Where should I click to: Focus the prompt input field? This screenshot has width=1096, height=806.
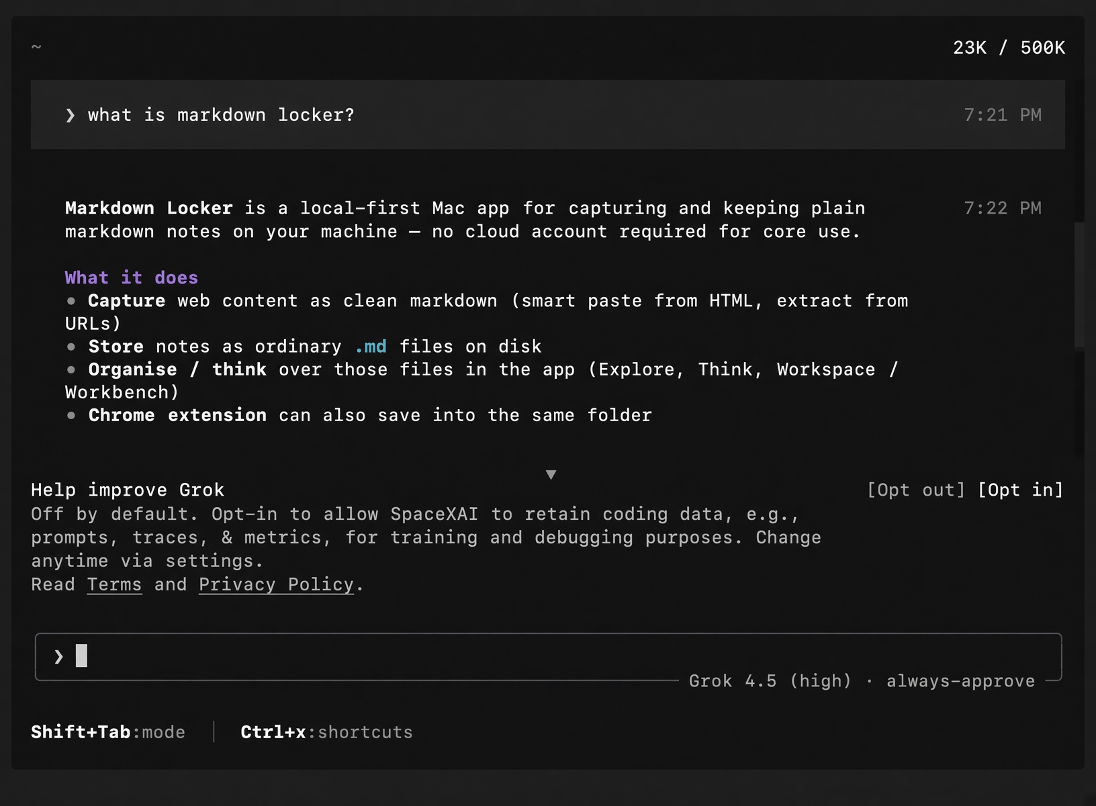pos(548,656)
